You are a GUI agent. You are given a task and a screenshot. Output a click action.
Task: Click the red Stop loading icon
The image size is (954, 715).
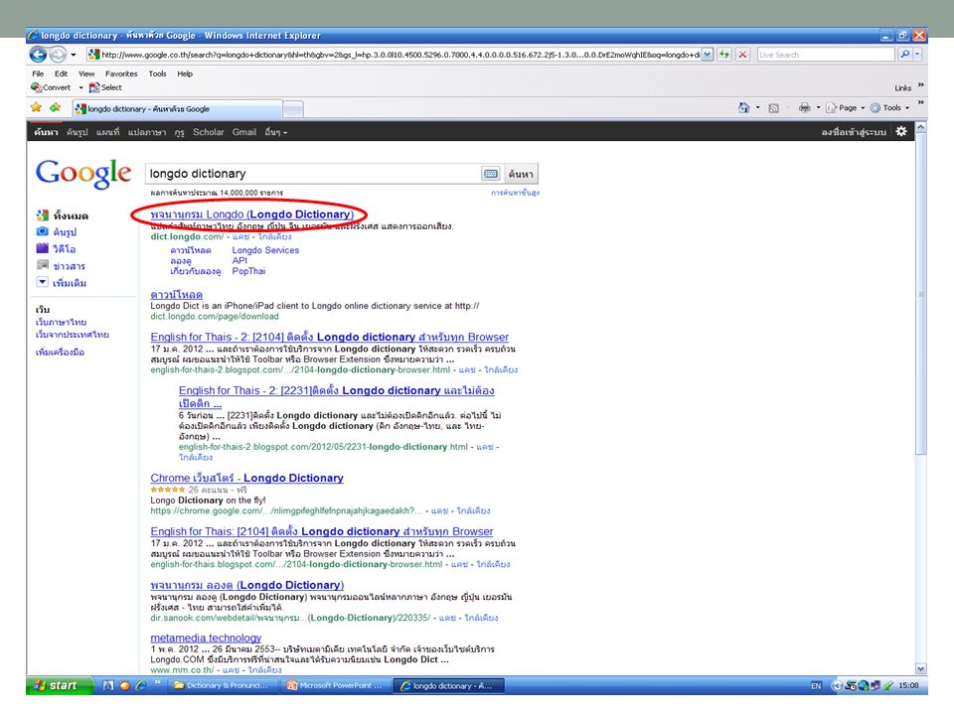742,55
